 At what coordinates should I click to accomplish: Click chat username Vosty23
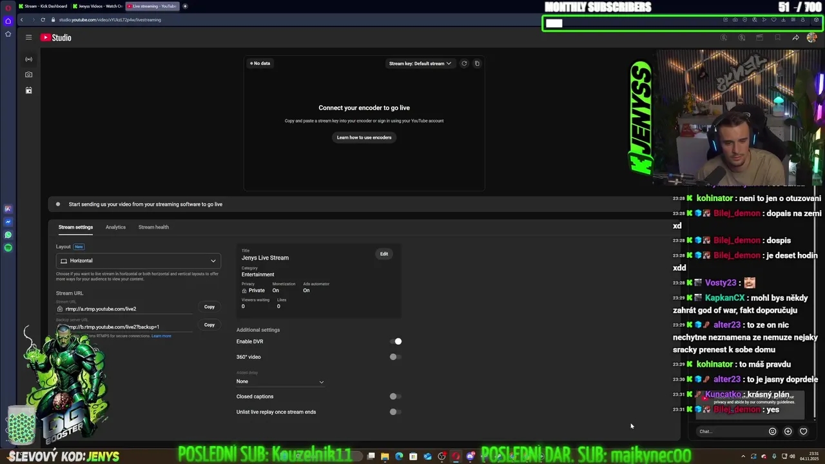(x=720, y=282)
